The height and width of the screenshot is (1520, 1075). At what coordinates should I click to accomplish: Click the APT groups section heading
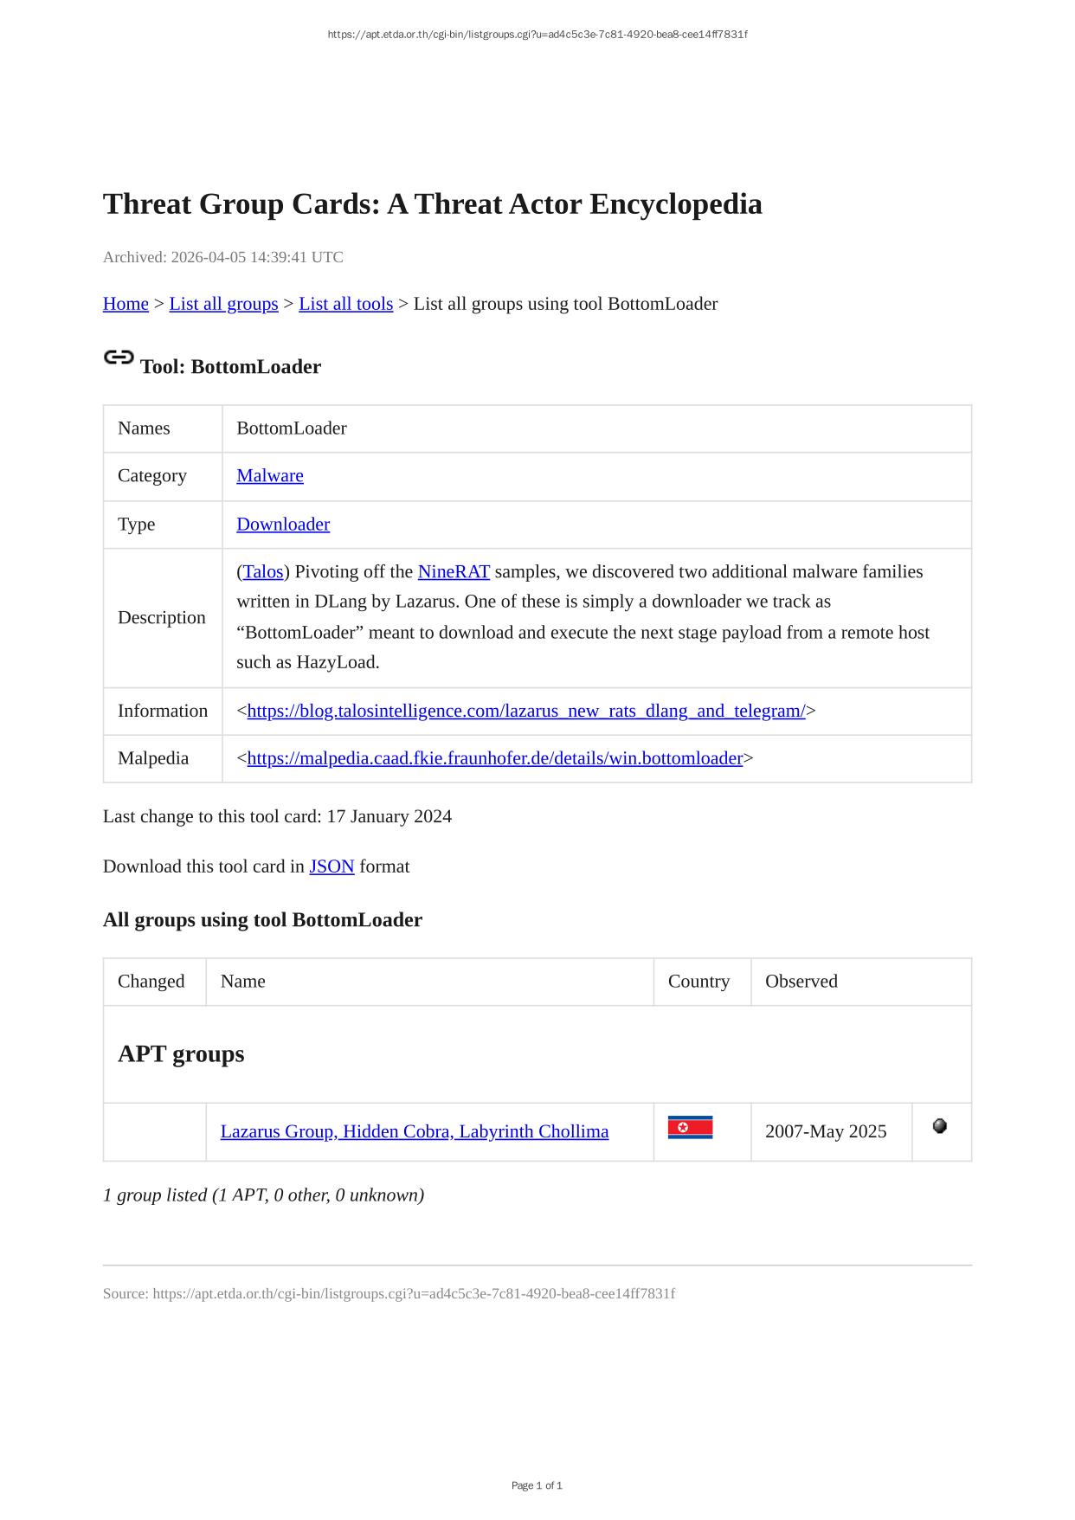pyautogui.click(x=181, y=1054)
